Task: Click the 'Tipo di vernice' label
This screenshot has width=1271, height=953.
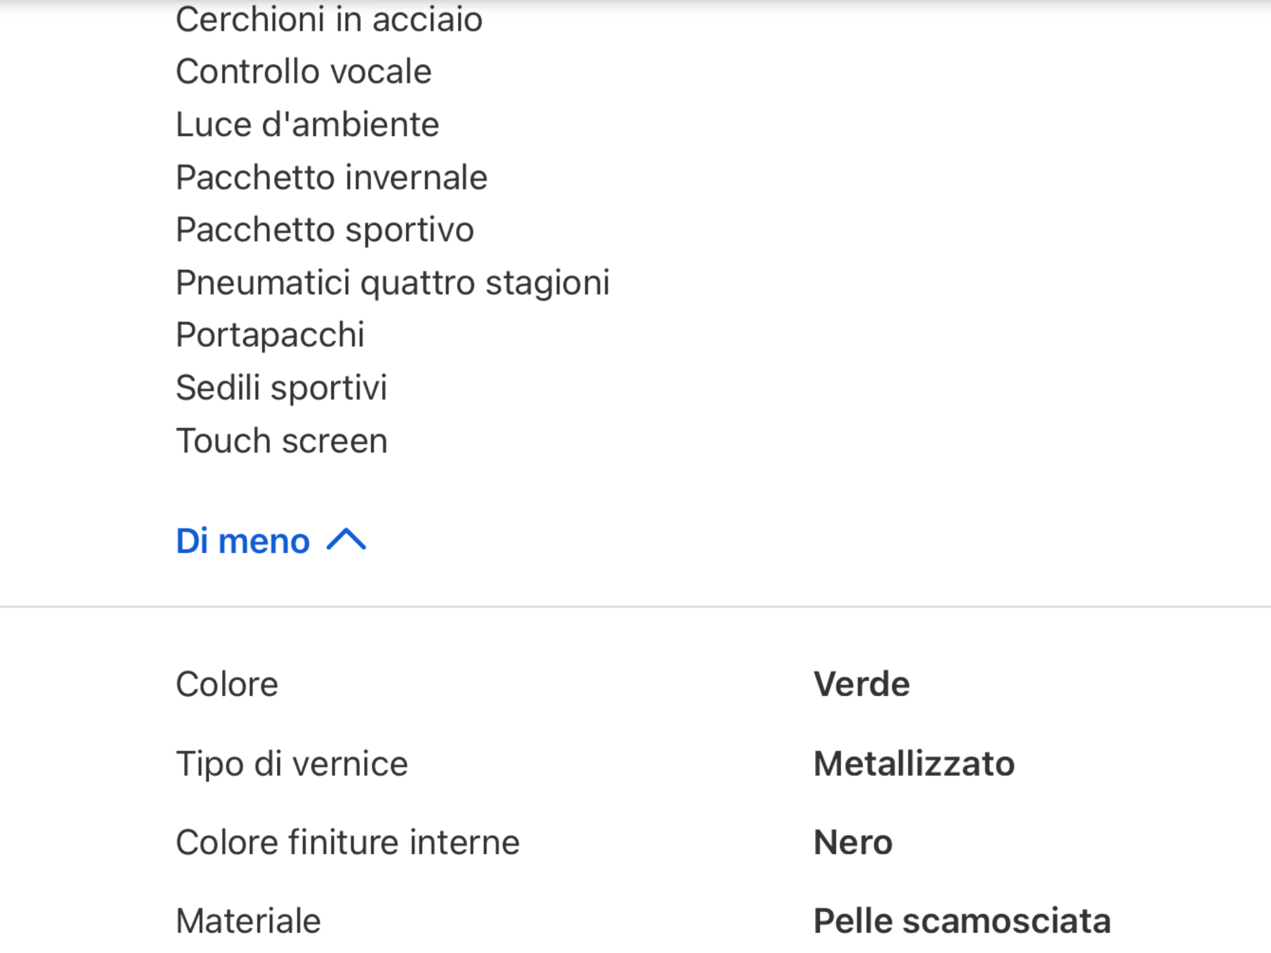Action: [x=292, y=763]
